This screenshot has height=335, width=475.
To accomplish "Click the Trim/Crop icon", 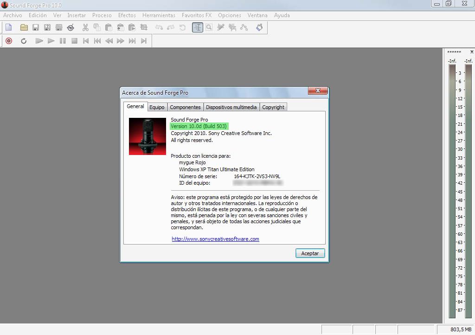I will [x=144, y=27].
